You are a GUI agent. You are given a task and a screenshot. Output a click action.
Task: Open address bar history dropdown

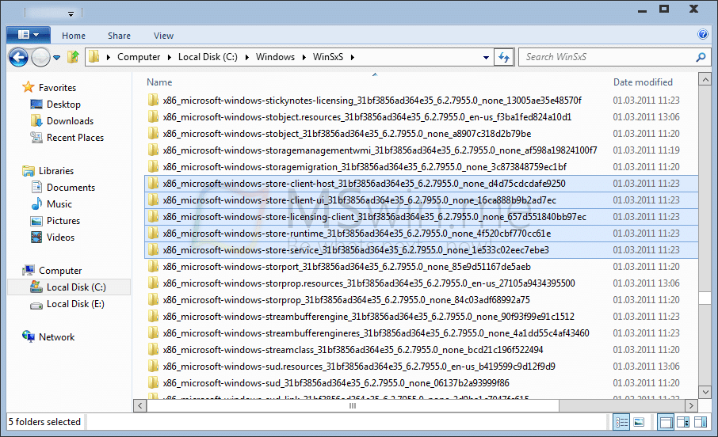(x=486, y=58)
